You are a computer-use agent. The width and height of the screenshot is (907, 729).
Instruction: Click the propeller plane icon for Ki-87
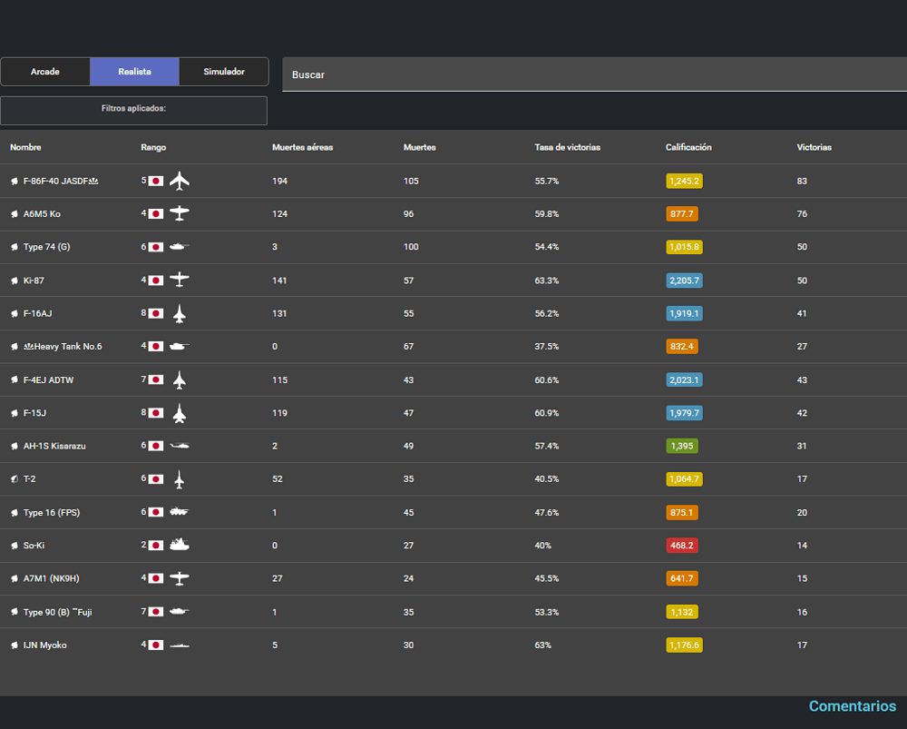pos(180,280)
